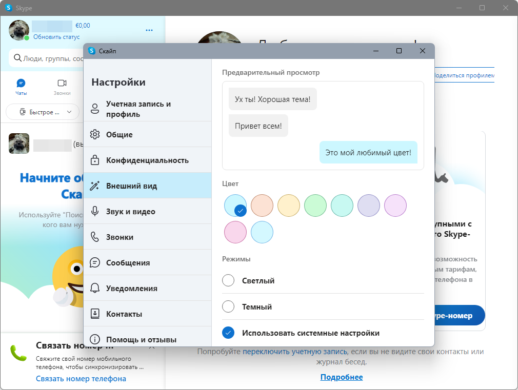The image size is (518, 390).
Task: Click the Appearance magic wand icon
Action: point(95,186)
